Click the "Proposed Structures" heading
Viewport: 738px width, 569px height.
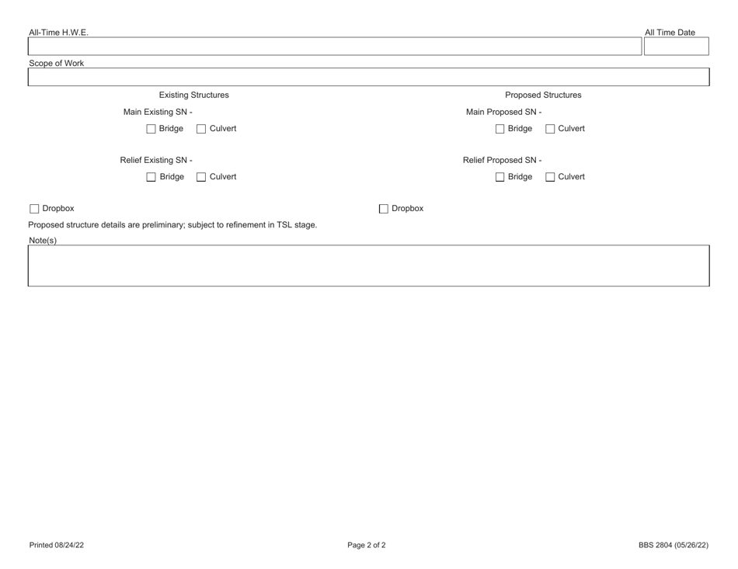point(543,95)
